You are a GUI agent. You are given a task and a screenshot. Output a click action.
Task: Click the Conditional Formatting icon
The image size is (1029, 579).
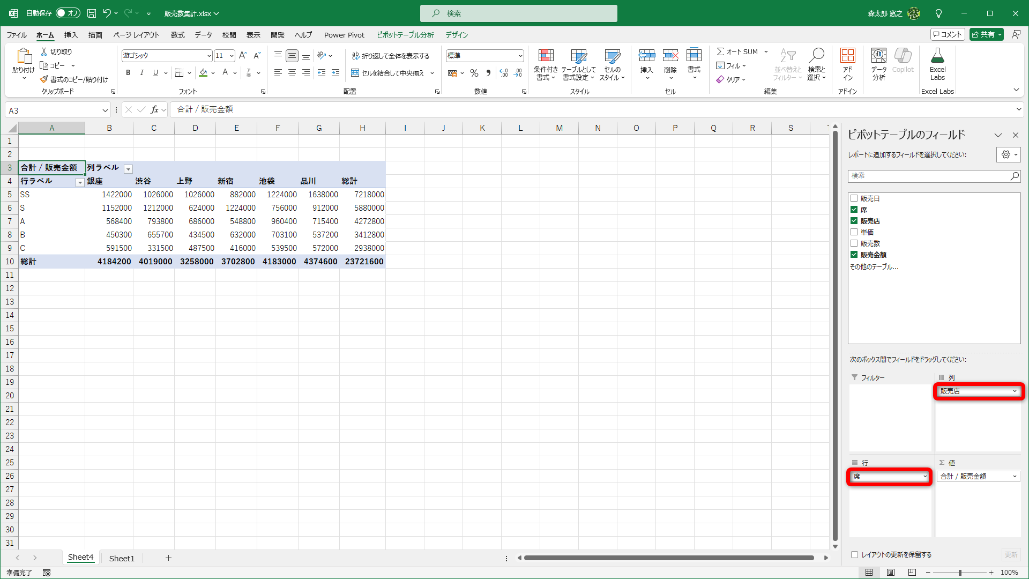(546, 56)
